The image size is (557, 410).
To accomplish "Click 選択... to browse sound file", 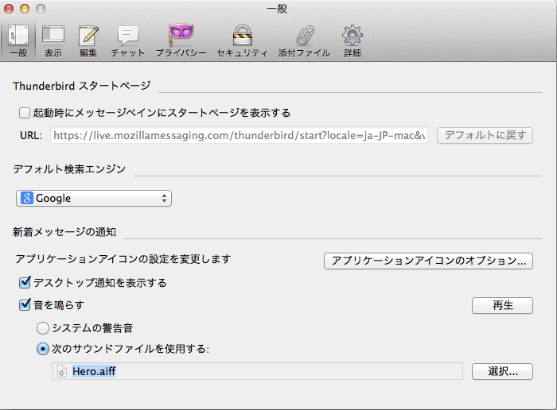I will click(x=502, y=371).
